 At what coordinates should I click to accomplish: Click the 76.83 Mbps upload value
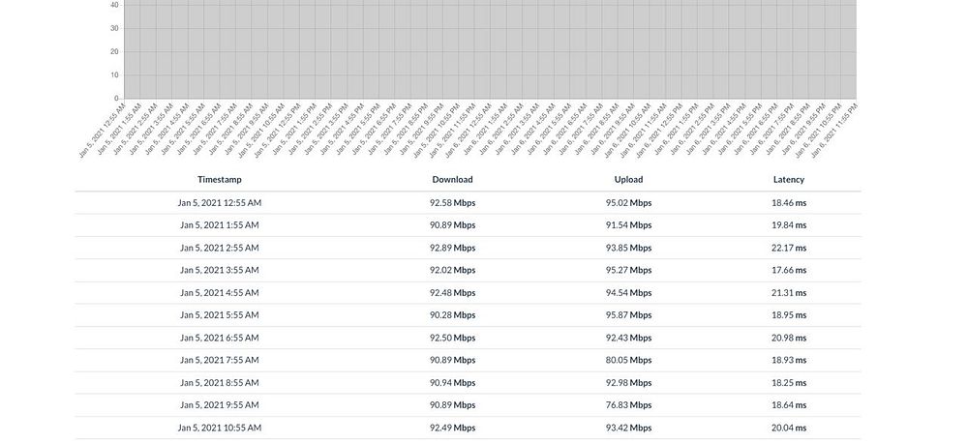point(628,404)
